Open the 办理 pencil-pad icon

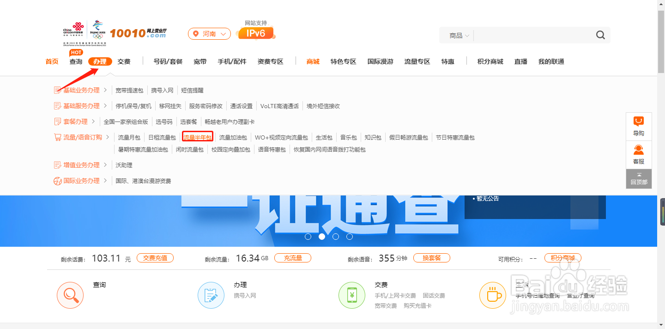[x=211, y=295]
